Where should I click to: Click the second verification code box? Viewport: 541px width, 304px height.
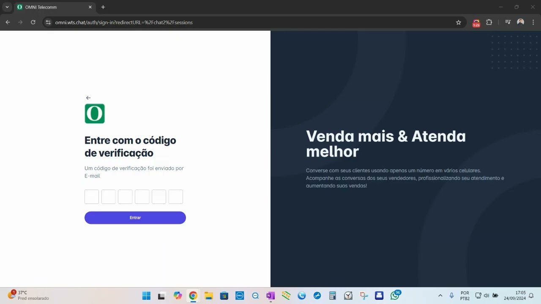tap(108, 197)
